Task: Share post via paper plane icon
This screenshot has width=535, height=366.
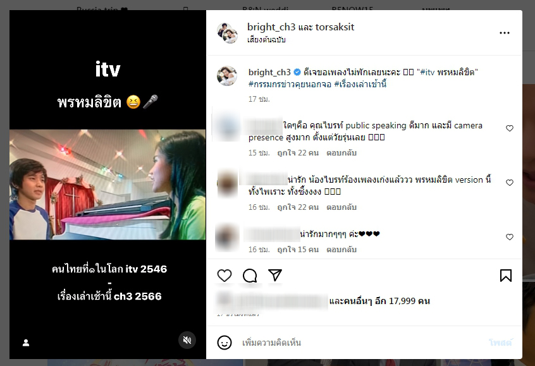Action: 275,275
